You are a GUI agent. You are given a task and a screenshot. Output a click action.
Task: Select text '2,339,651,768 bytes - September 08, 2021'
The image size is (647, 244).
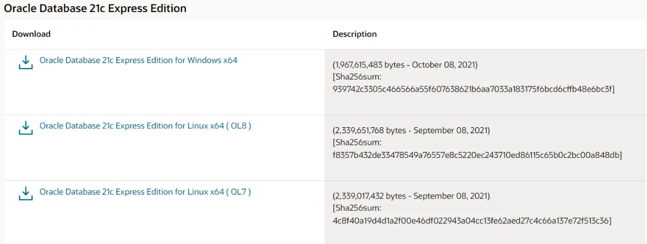tap(411, 131)
